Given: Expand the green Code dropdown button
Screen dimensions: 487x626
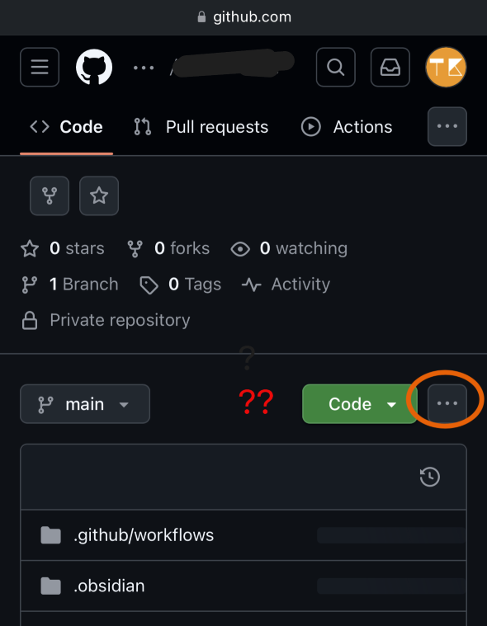Looking at the screenshot, I should pyautogui.click(x=360, y=404).
